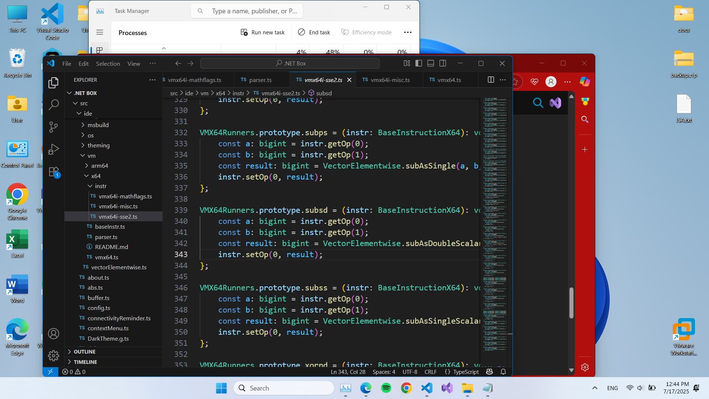Open the Search view in activity bar

point(54,105)
